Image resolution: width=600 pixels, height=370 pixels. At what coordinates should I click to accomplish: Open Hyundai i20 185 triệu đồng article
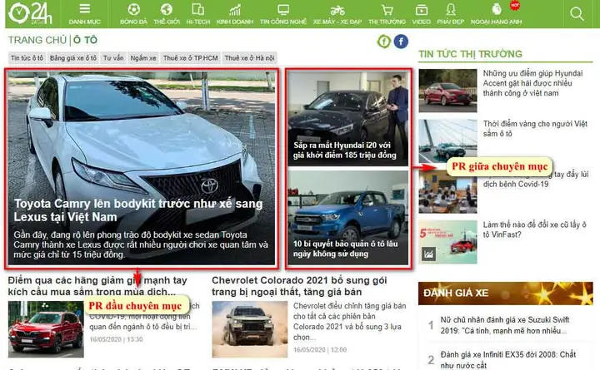click(345, 150)
